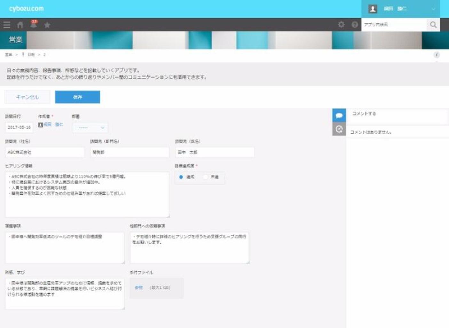Screen dimensions: 449x328
Task: Select the 達成 radio button
Action: [x=181, y=177]
